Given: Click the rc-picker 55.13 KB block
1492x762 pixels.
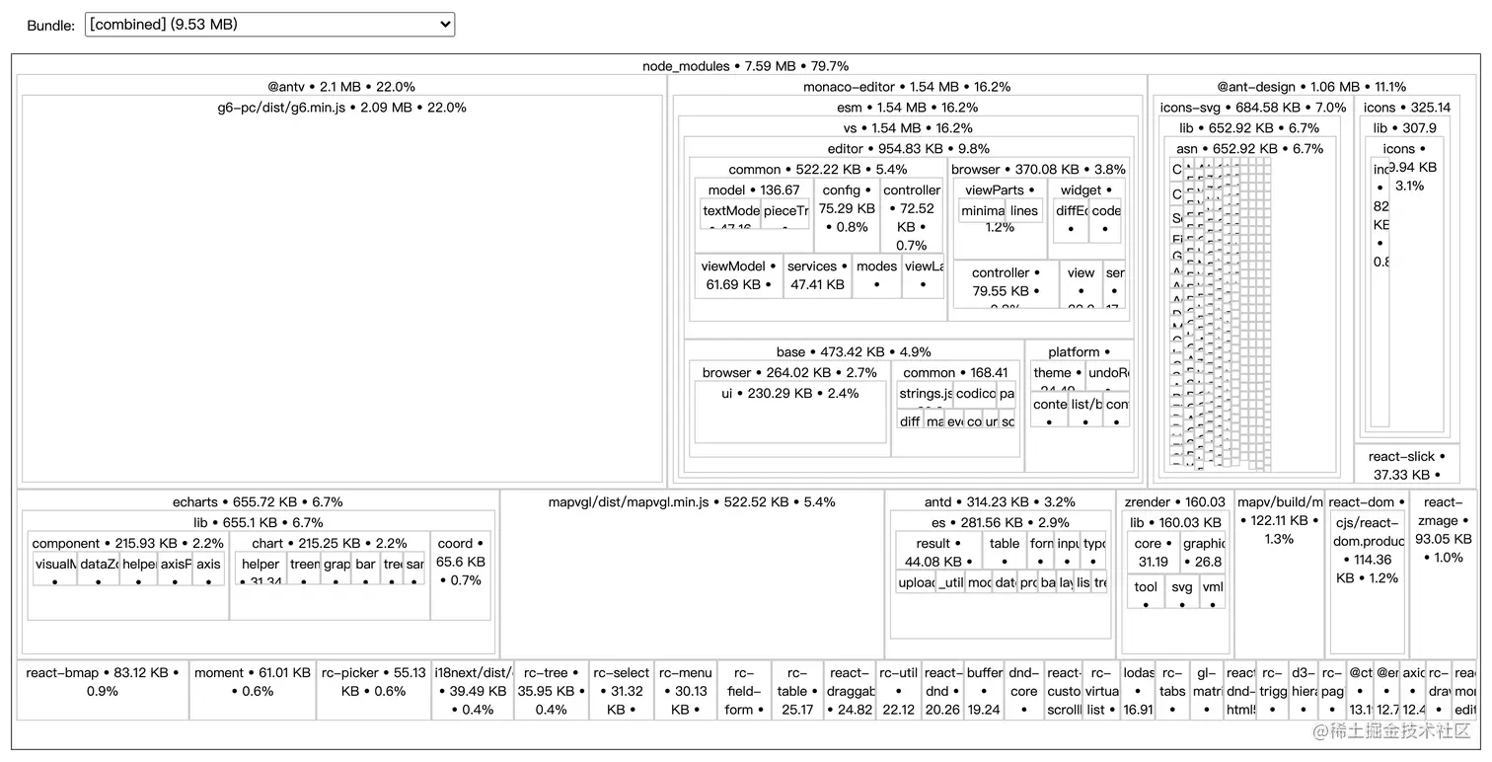Looking at the screenshot, I should [373, 690].
